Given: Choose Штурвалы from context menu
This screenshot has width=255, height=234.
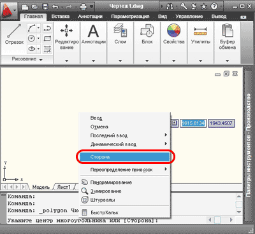Looking at the screenshot, I should pos(125,200).
